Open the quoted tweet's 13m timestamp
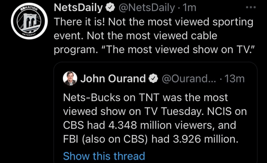This screenshot has width=267, height=163. coord(234,79)
